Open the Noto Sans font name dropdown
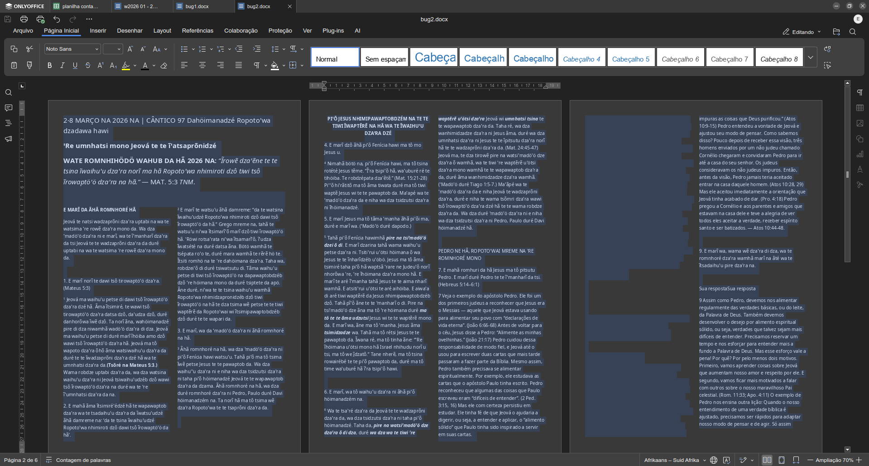 [x=72, y=49]
